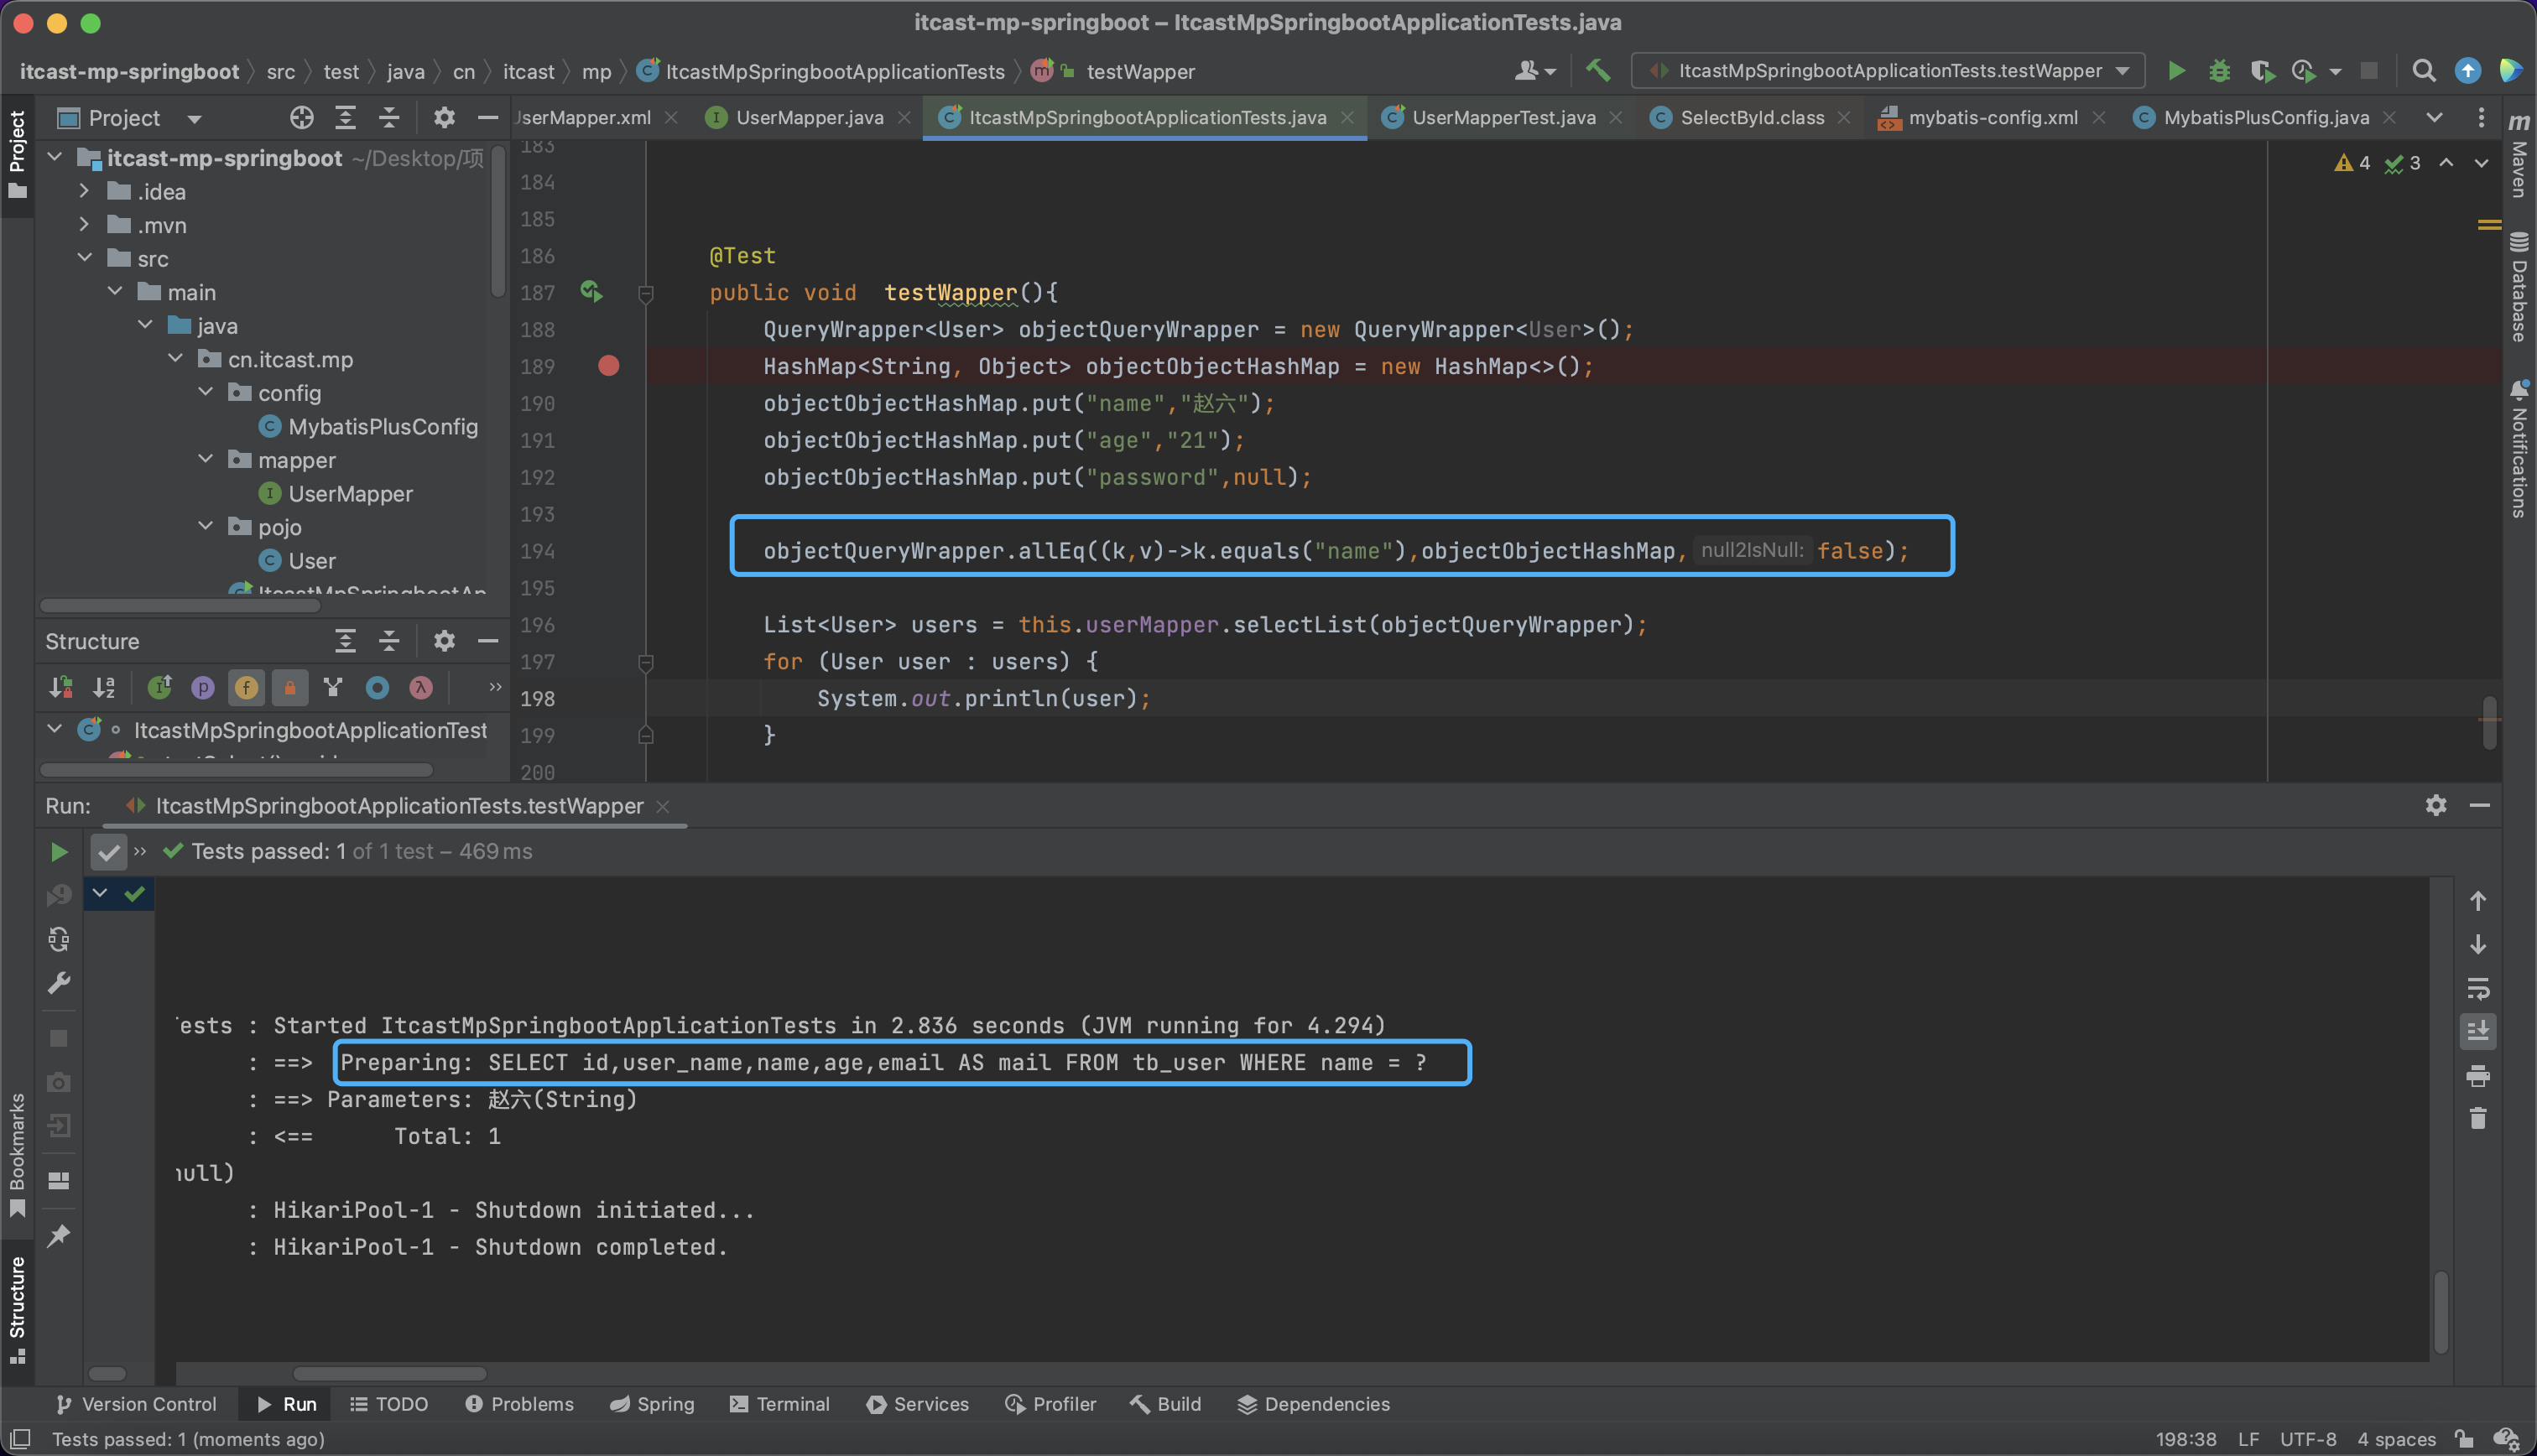Screen dimensions: 2537x1456
Task: Open the Problems tool window
Action: (519, 1404)
